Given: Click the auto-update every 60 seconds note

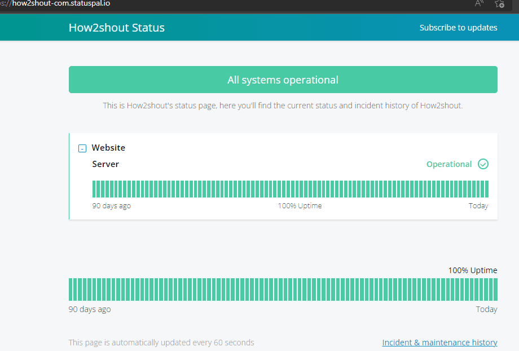Looking at the screenshot, I should tap(161, 343).
